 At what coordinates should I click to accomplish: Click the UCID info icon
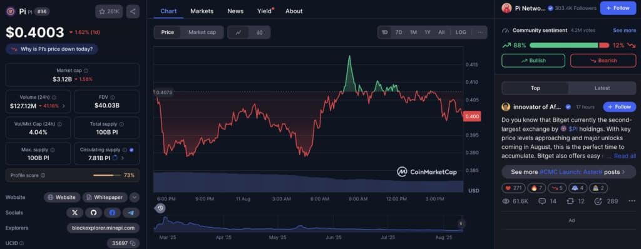click(21, 243)
